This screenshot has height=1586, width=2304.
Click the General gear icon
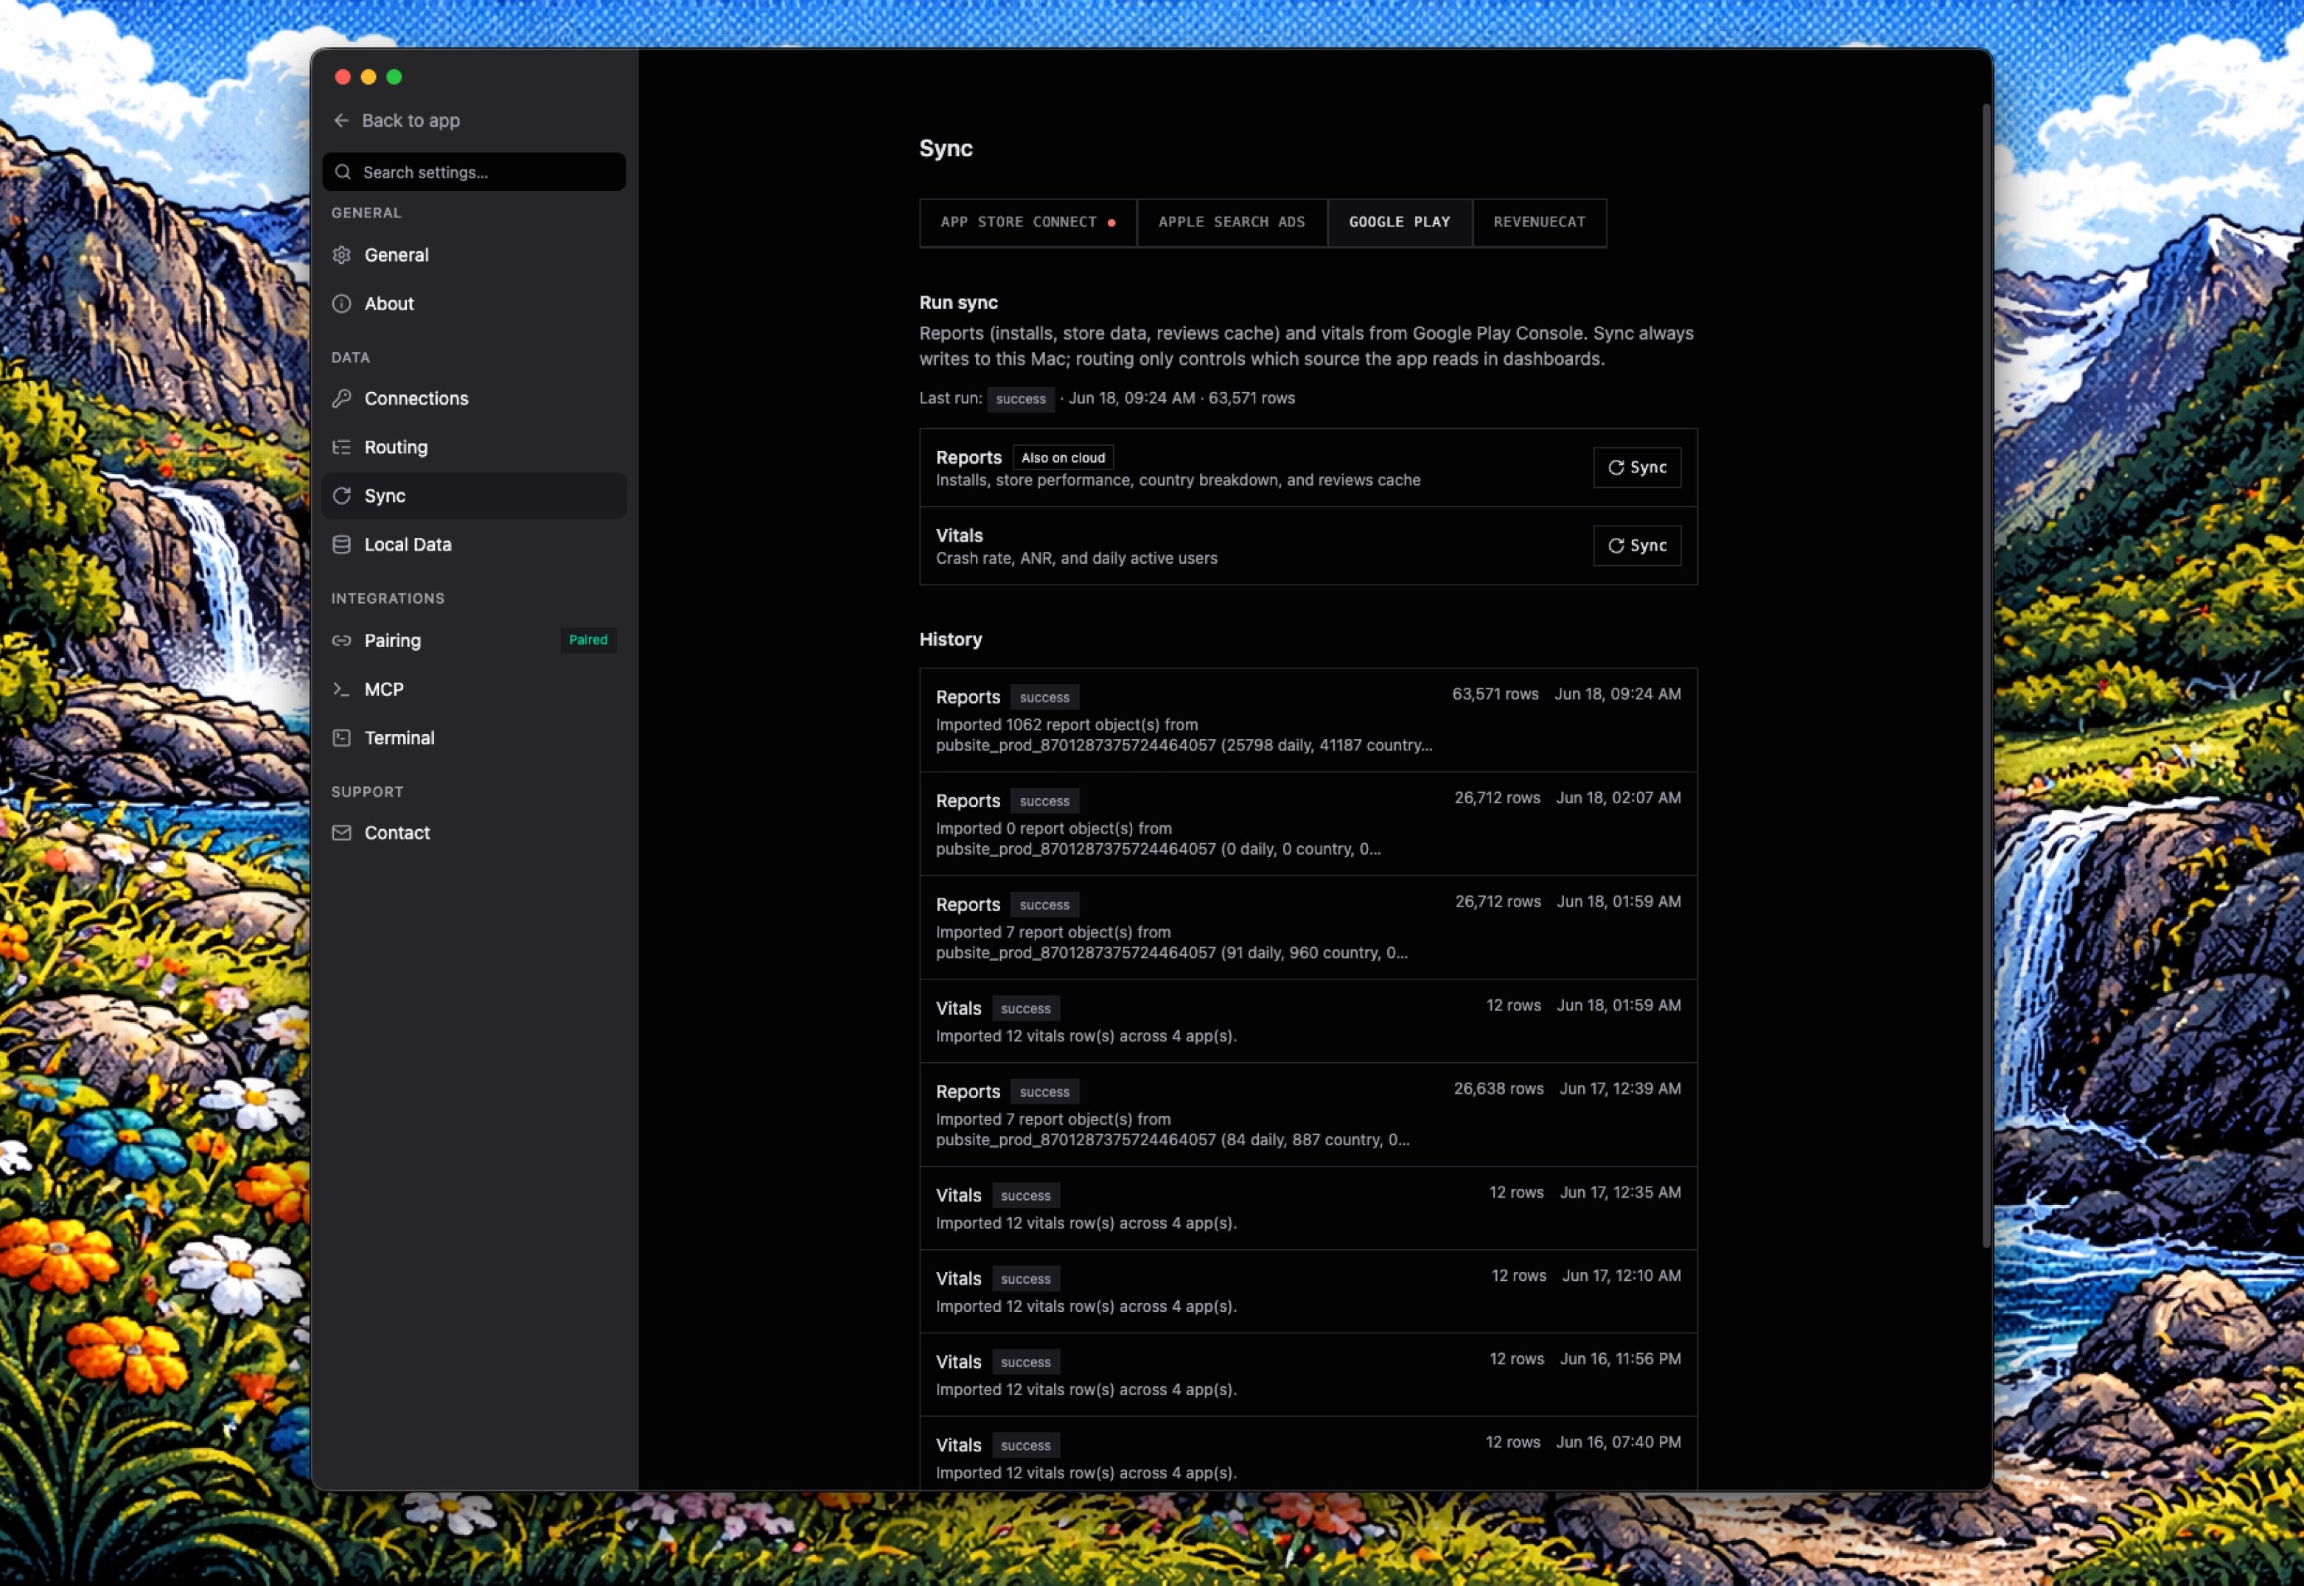342,254
